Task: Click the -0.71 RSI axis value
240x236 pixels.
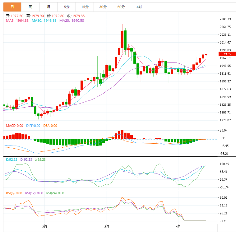Action: [x=223, y=221]
